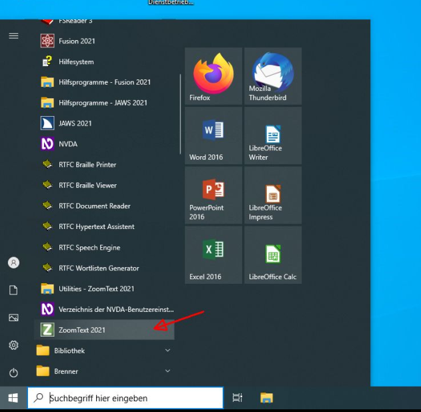
Task: Launch the NVDA screen reader
Action: [x=104, y=144]
